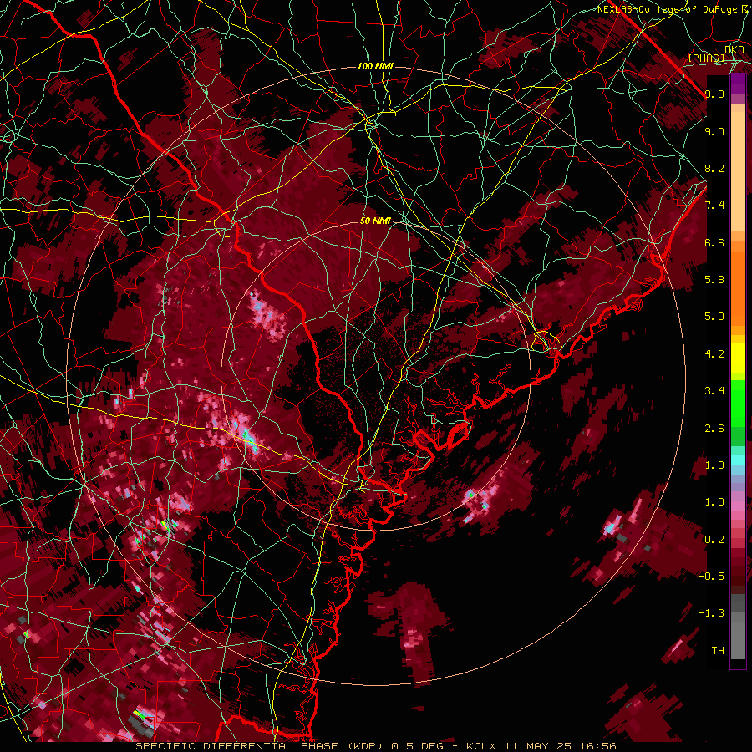The image size is (752, 752).
Task: Click the purple swatch atop the color scale
Action: click(738, 84)
